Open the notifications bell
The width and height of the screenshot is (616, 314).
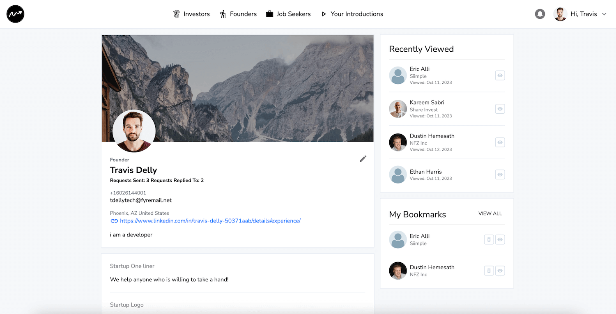coord(540,14)
